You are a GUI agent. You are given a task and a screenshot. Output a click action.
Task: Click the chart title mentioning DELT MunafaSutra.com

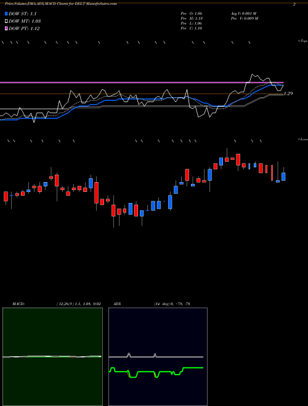(x=60, y=4)
